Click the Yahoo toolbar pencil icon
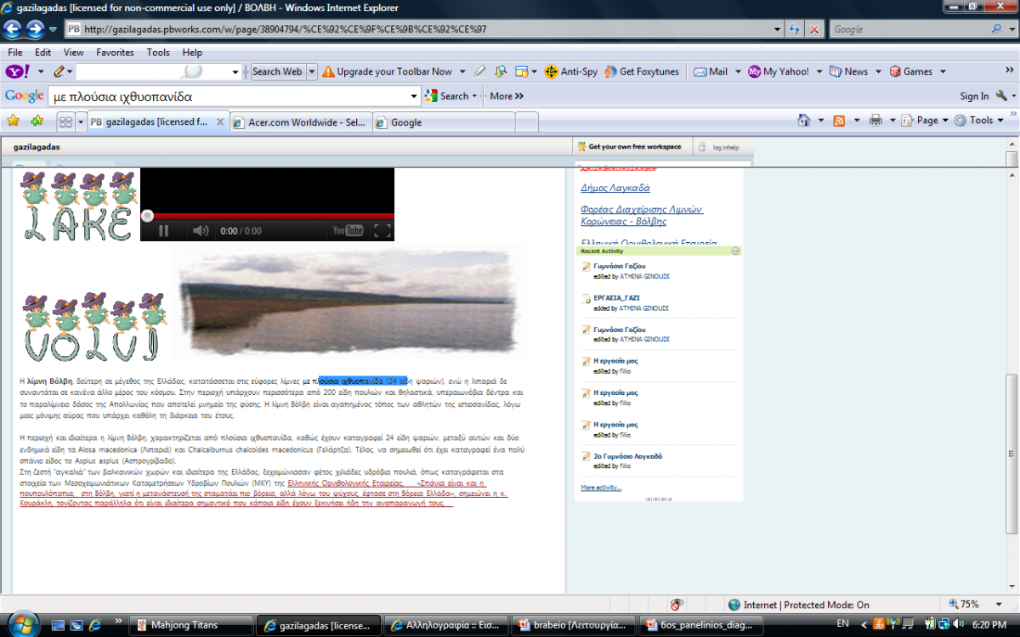 click(59, 71)
